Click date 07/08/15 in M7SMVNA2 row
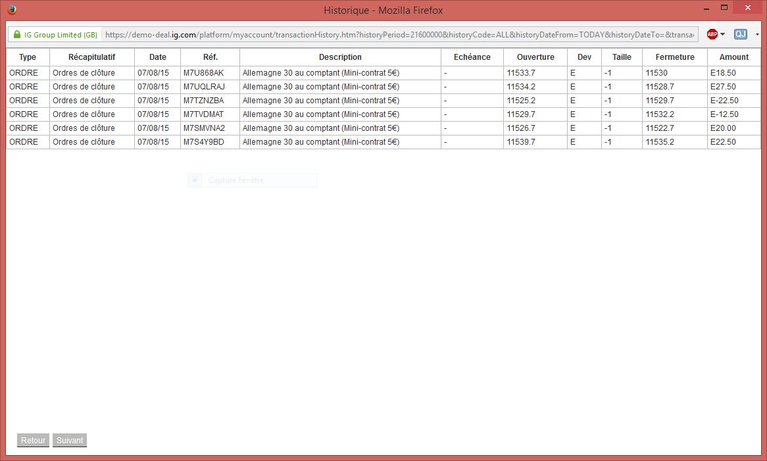 coord(153,128)
